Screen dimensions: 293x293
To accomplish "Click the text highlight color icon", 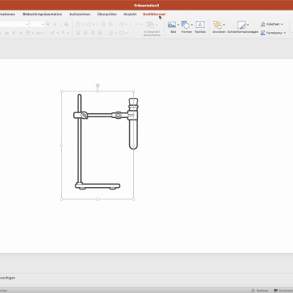I will click(x=53, y=33).
